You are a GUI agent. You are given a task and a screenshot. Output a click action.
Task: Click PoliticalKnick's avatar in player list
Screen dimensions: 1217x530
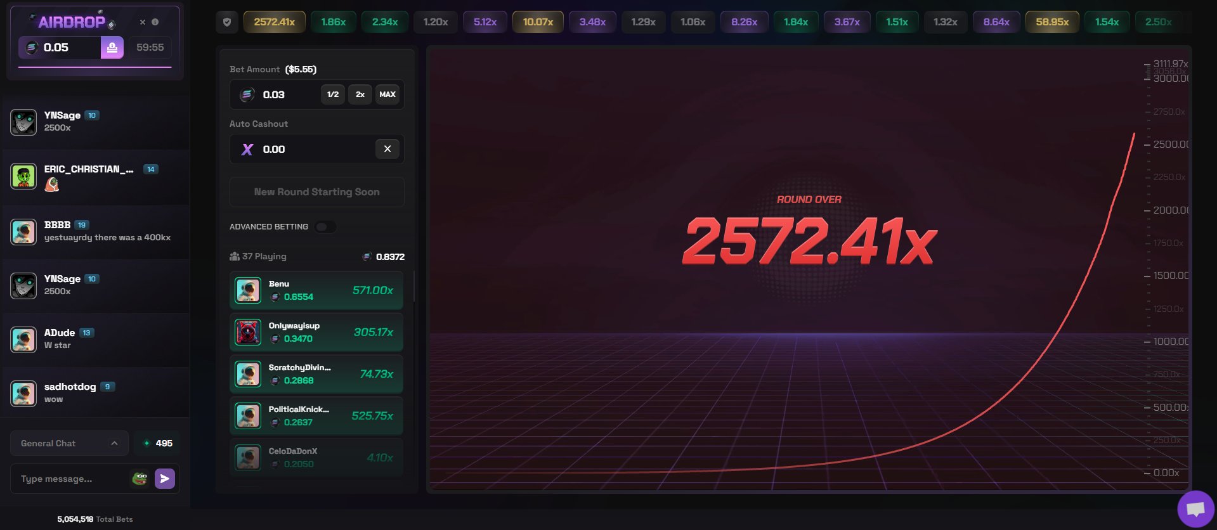(x=248, y=416)
